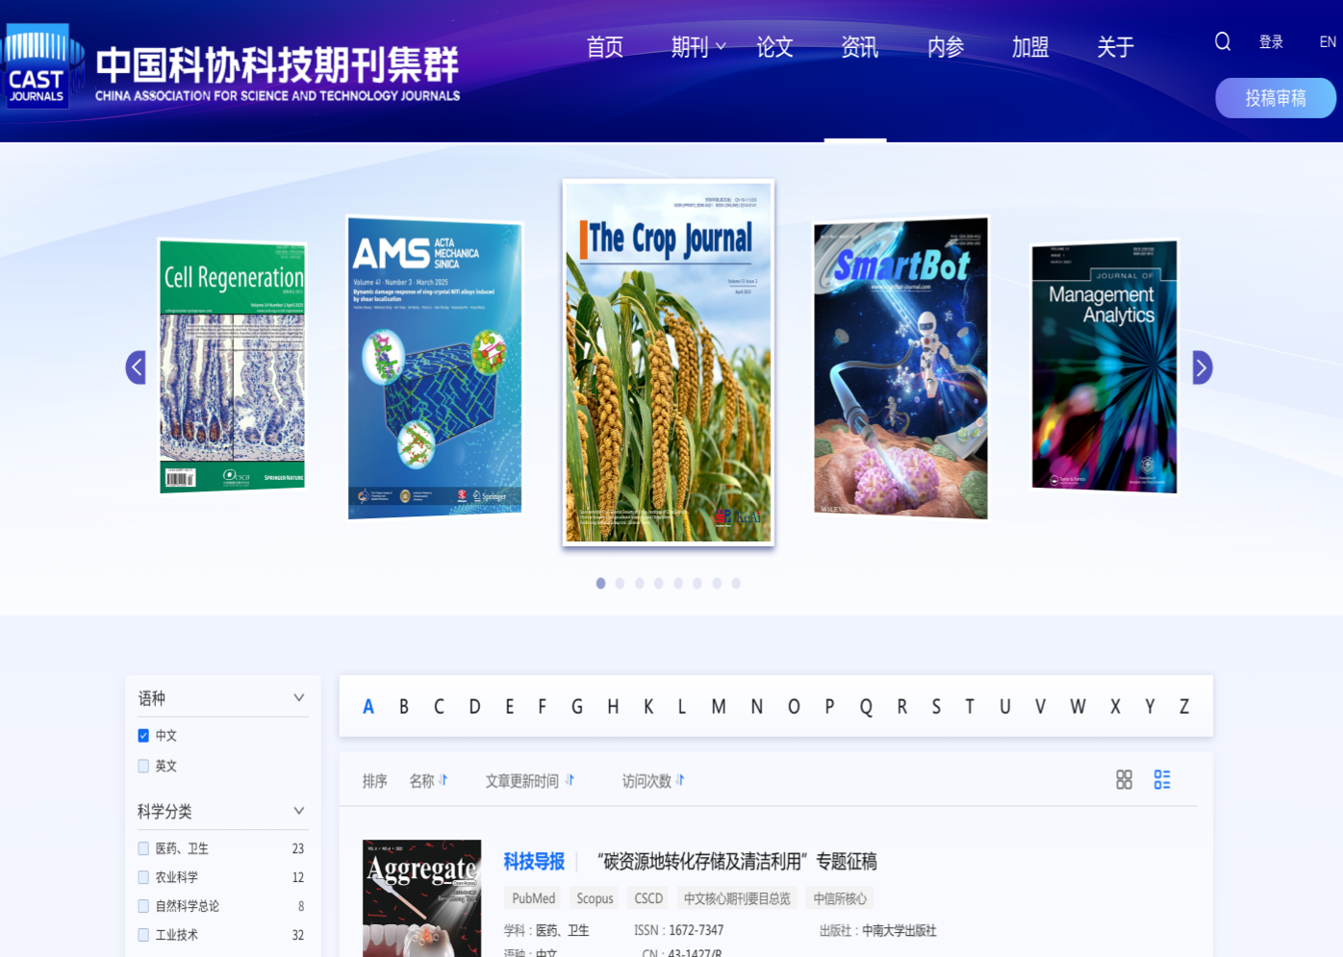
Task: Go to 首页 in navigation
Action: [605, 46]
